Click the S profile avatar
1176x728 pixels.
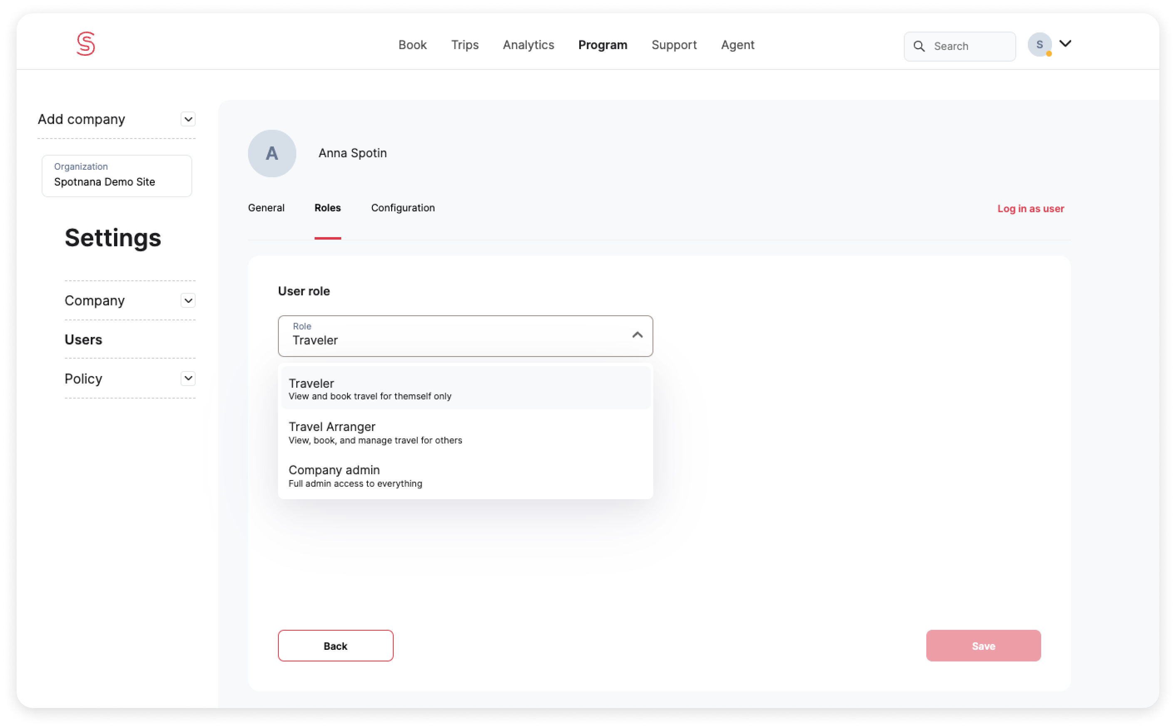click(x=1039, y=45)
